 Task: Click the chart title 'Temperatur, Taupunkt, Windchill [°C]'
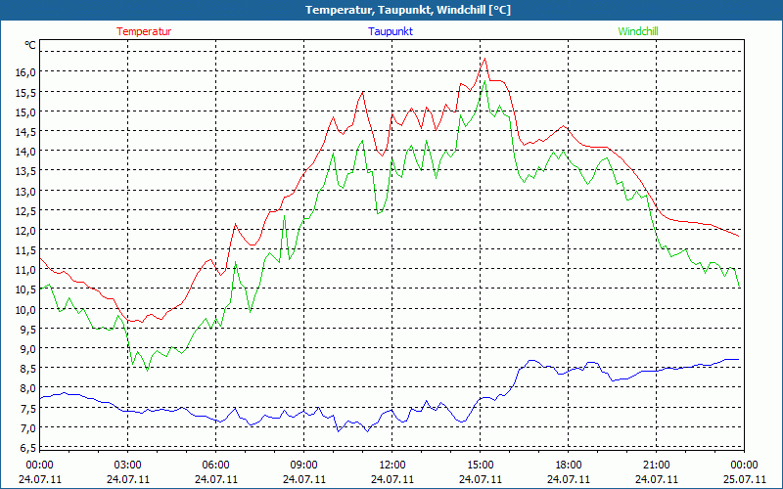408,10
